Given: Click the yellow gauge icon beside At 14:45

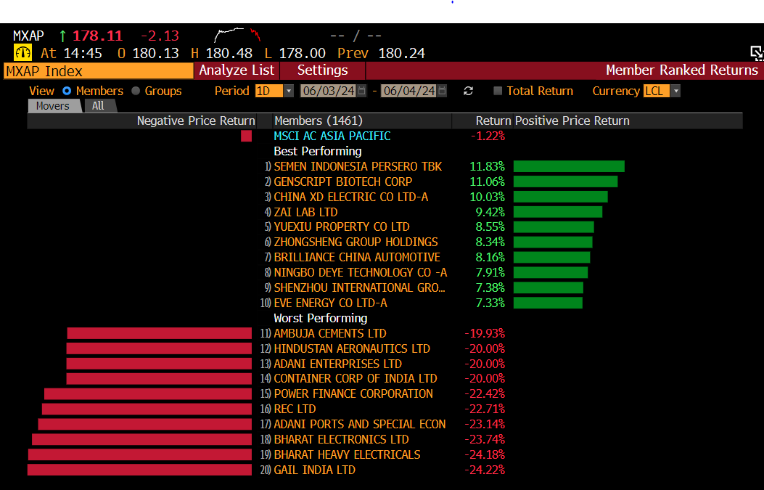Looking at the screenshot, I should pyautogui.click(x=22, y=53).
